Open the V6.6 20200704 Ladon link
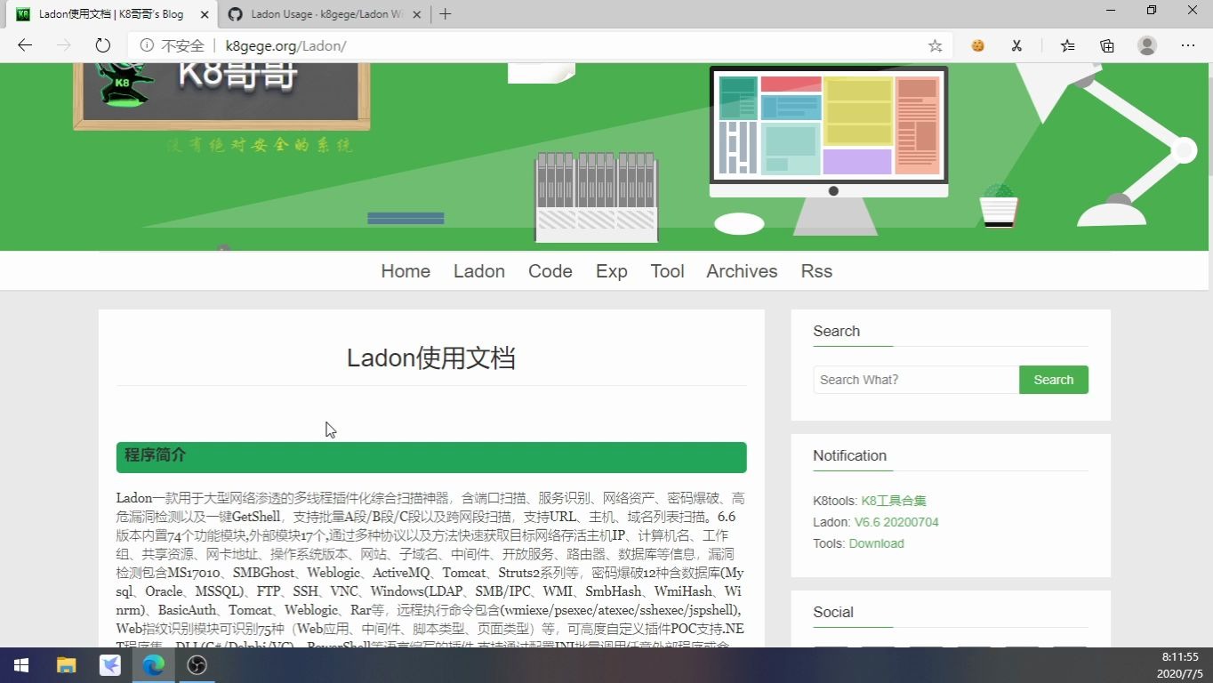Image resolution: width=1213 pixels, height=683 pixels. pos(896,522)
